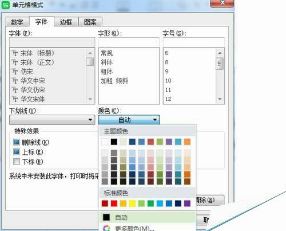
Task: Collapse the 颜色 自动 color dropdown
Action: click(x=129, y=120)
